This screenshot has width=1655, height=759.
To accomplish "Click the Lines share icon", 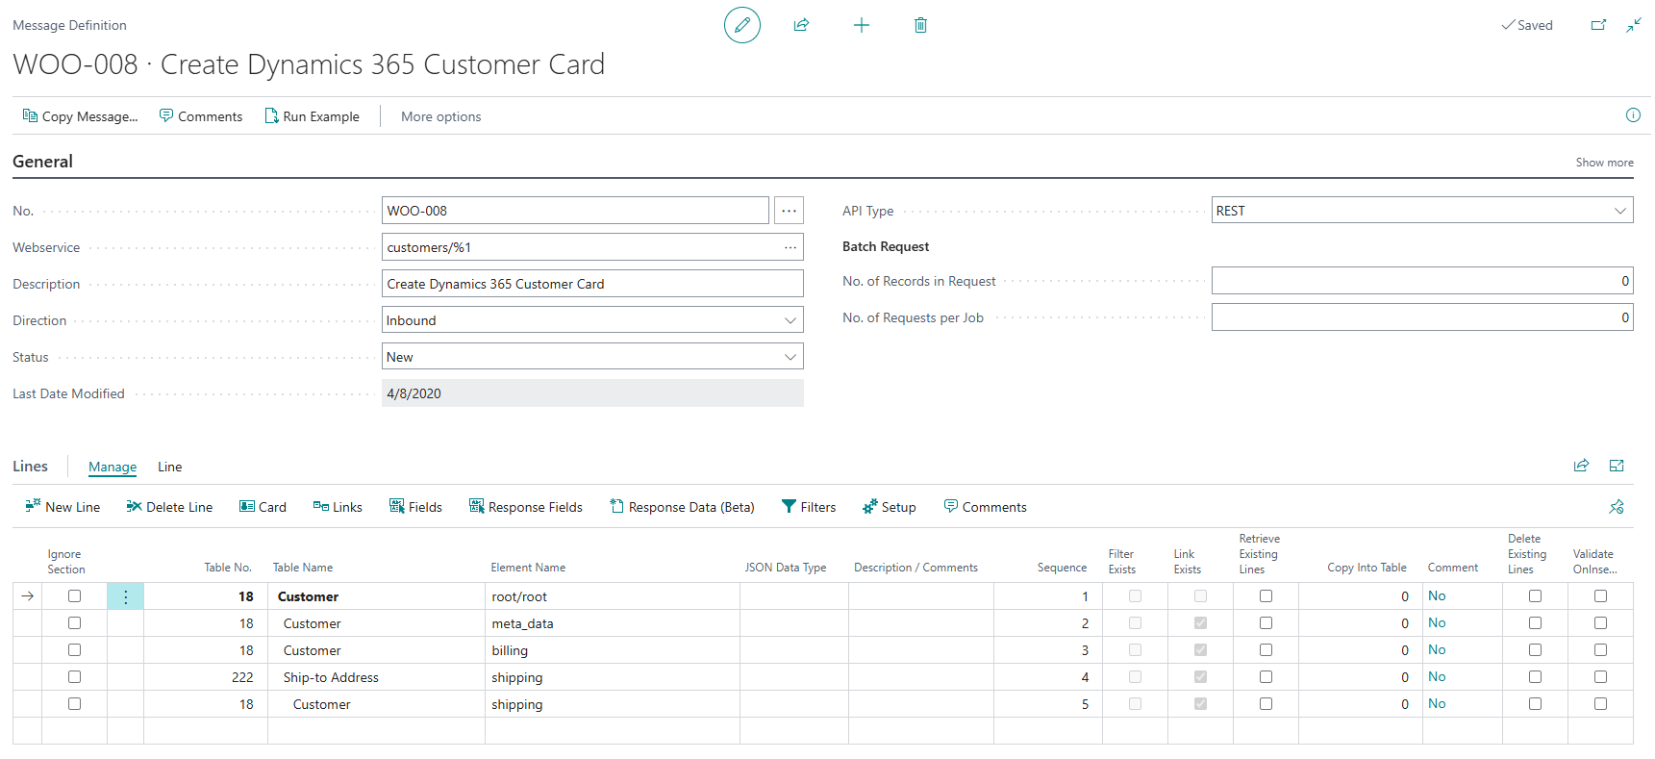I will click(x=1581, y=466).
